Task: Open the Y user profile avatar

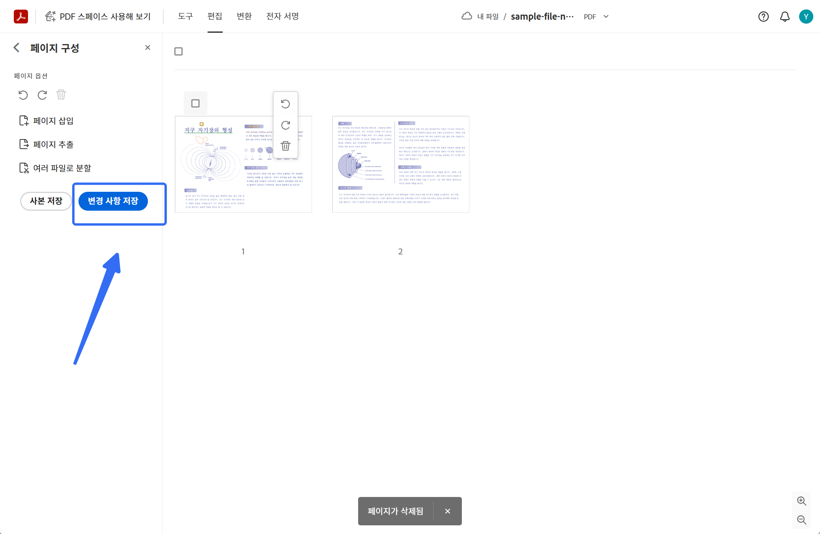Action: point(806,17)
